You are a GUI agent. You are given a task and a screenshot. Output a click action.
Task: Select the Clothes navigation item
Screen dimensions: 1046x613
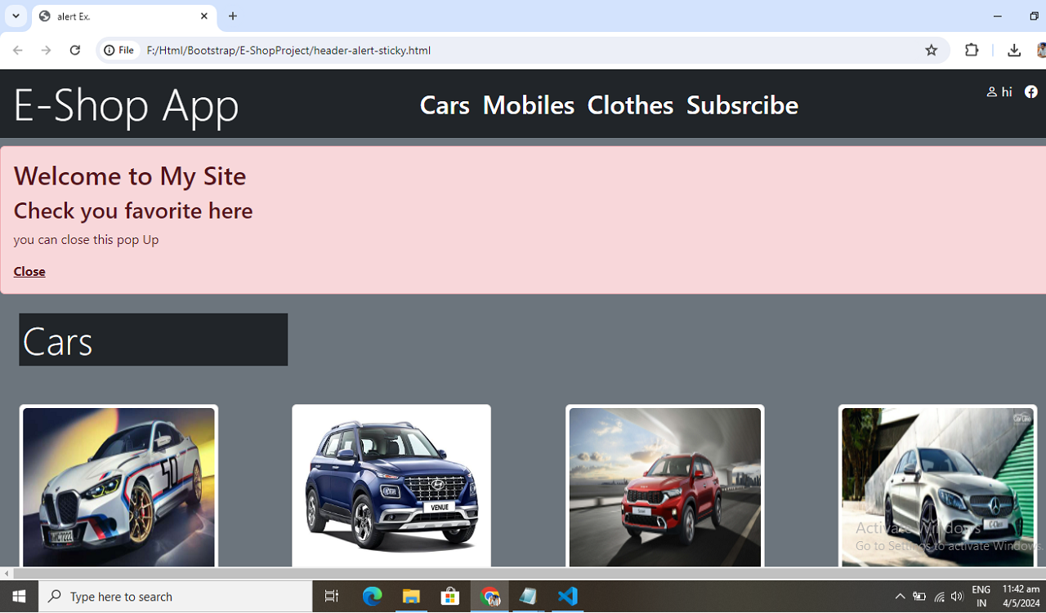point(630,104)
